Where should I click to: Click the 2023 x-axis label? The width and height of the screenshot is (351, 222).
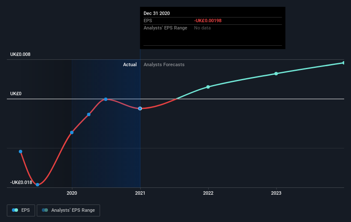tap(276, 193)
